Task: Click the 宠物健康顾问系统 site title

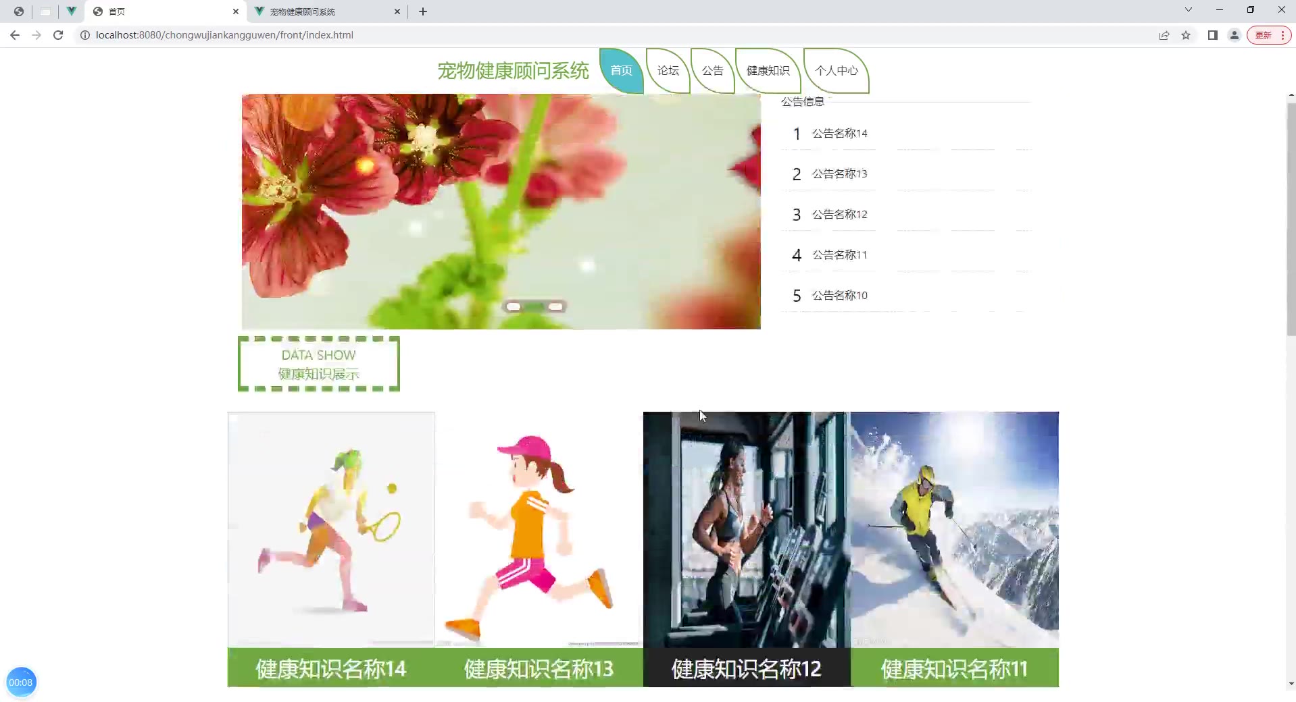Action: [x=513, y=70]
